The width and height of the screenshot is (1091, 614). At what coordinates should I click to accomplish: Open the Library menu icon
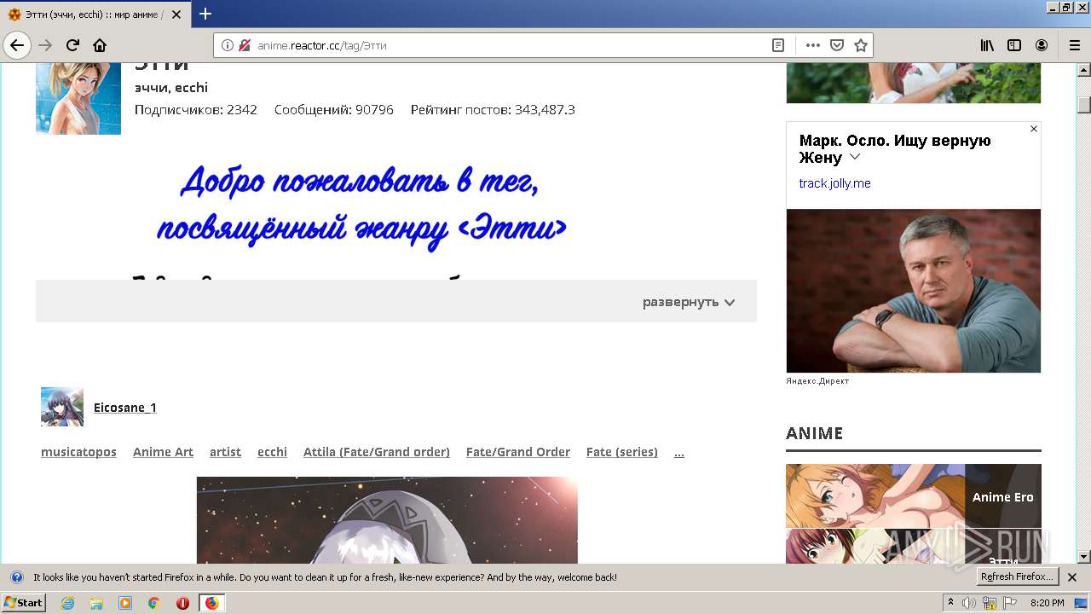[x=987, y=45]
